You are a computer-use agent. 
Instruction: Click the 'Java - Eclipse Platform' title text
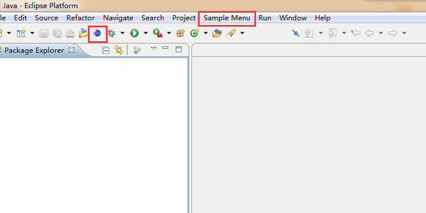click(x=40, y=6)
